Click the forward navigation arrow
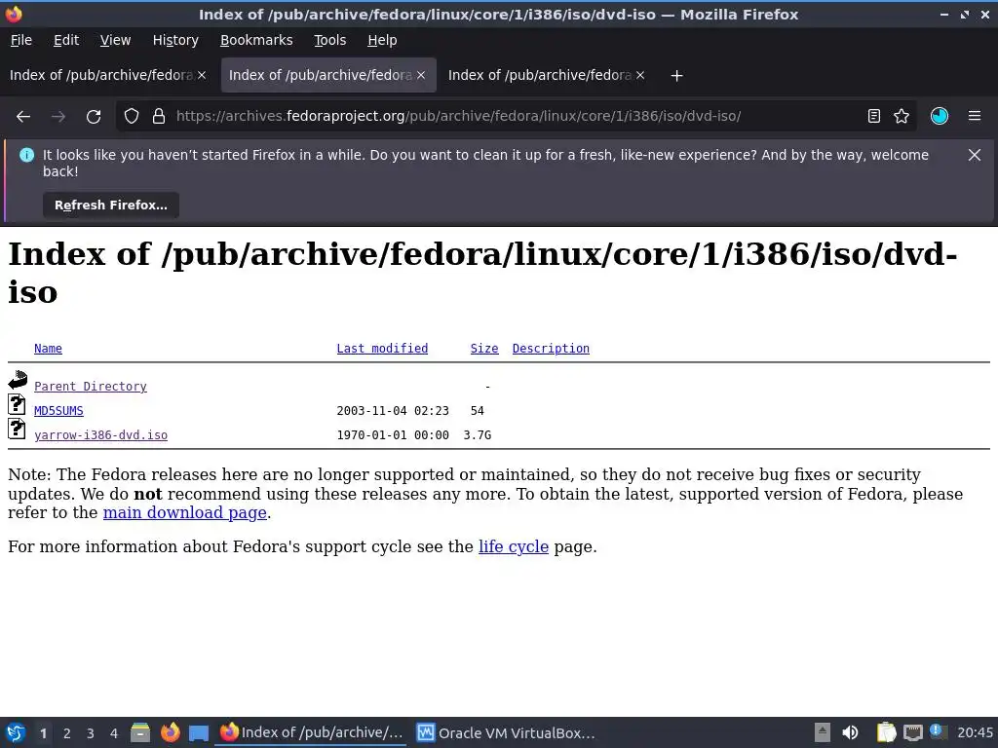This screenshot has width=998, height=748. 58,117
